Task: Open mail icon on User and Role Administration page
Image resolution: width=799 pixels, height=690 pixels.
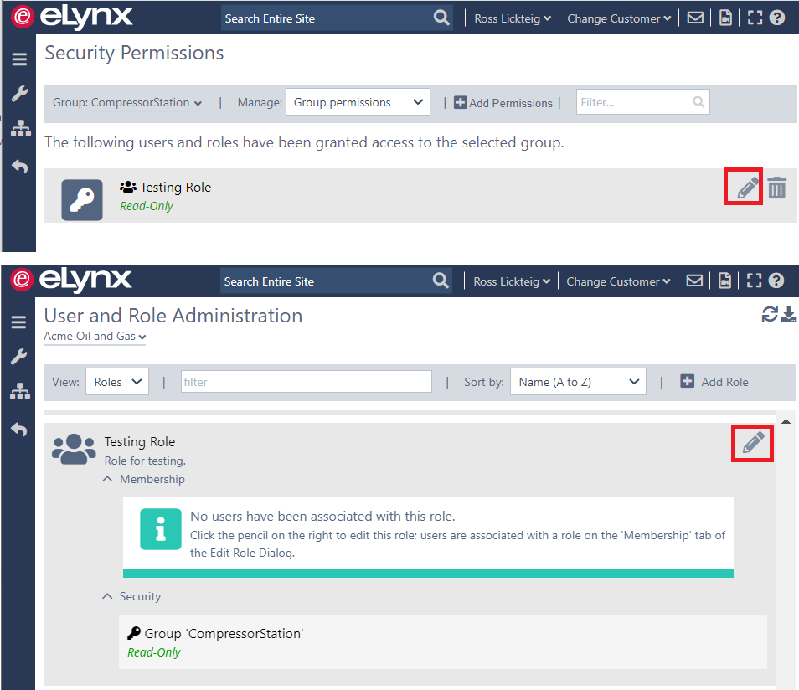Action: 694,281
